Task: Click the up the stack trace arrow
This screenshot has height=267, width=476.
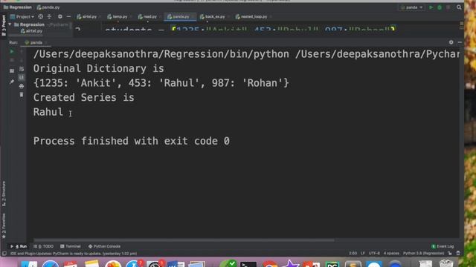Action: [22, 51]
